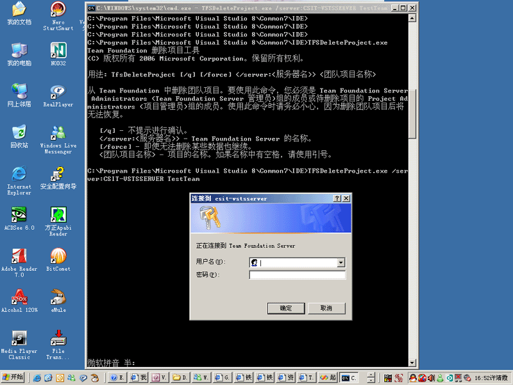Screen dimensions: 513x385
Task: Open the 我的文档 desktop icon
Action: pyautogui.click(x=19, y=13)
